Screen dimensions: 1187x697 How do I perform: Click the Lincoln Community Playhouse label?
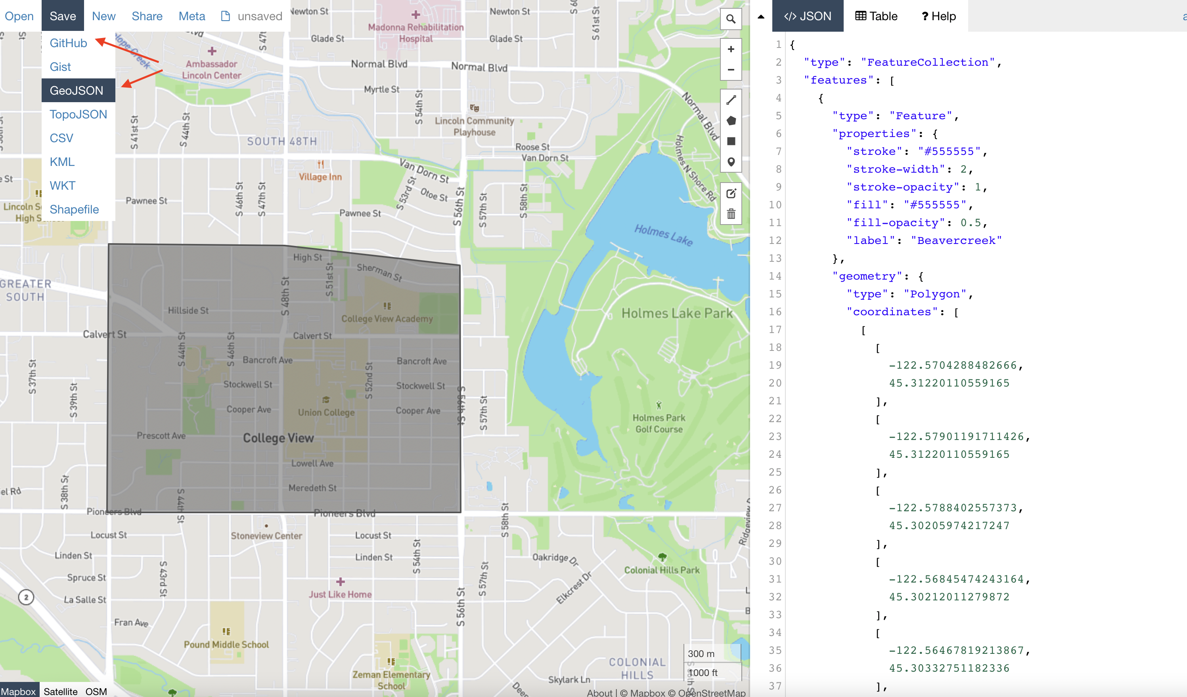474,126
